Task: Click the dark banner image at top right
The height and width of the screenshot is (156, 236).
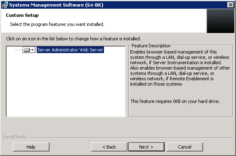Action: coord(220,21)
